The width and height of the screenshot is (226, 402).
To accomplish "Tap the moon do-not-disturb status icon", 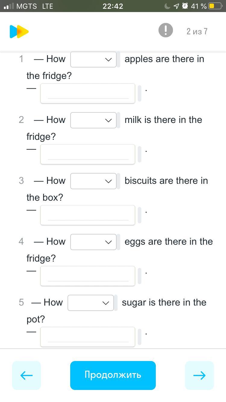I will [168, 6].
